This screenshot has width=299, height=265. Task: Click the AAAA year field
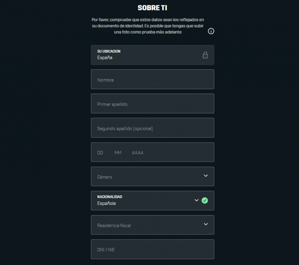[137, 153]
